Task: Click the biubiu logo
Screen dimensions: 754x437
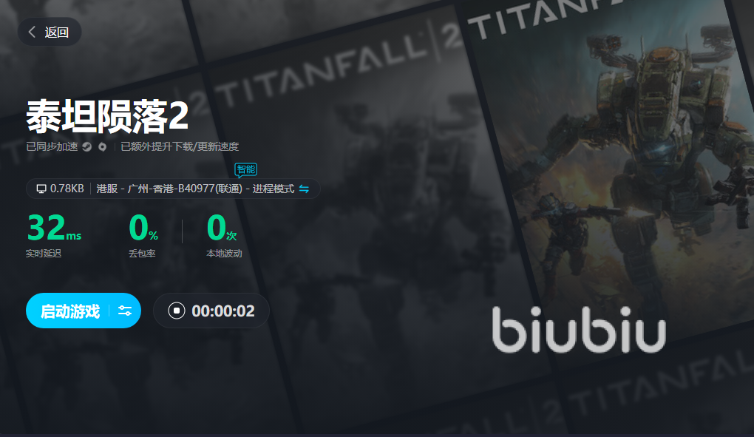Action: [579, 330]
